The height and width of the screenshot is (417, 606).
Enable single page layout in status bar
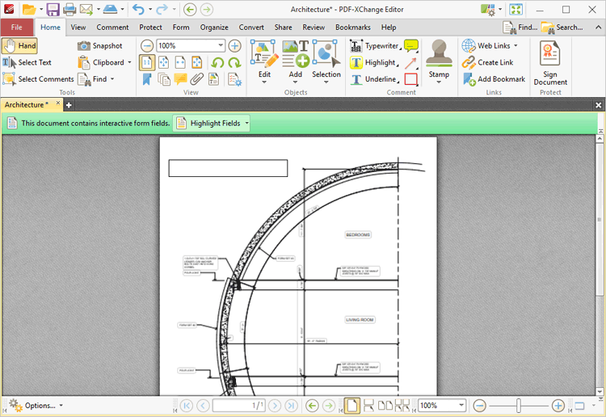pos(352,406)
